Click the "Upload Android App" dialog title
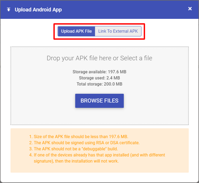The height and width of the screenshot is (183, 199). pos(38,10)
